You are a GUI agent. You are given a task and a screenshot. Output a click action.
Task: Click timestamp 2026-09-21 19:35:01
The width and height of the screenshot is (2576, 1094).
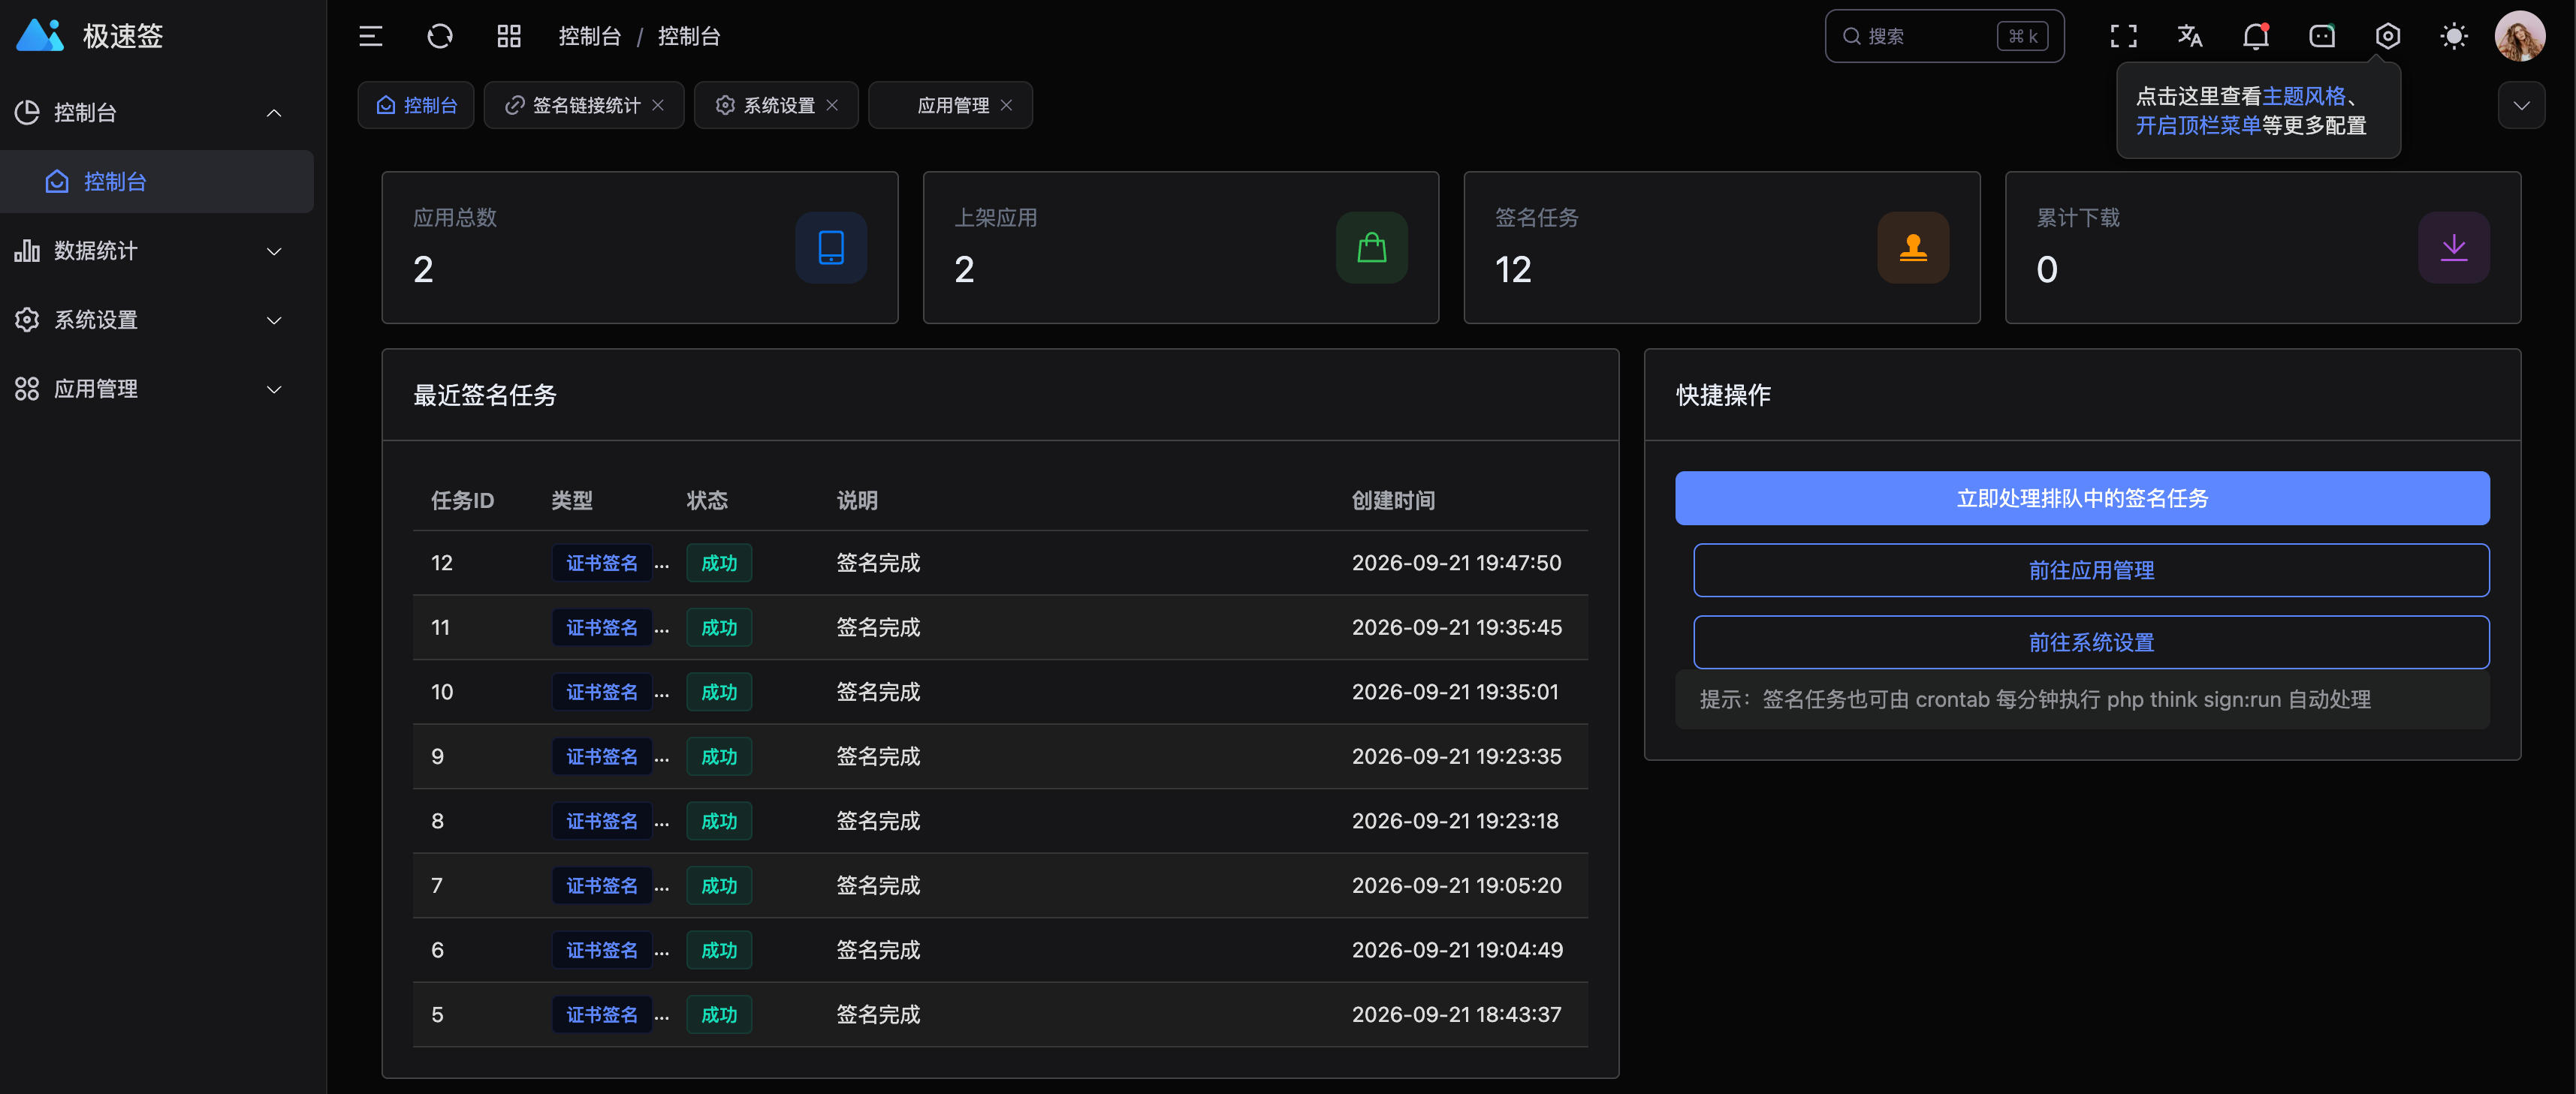point(1455,691)
